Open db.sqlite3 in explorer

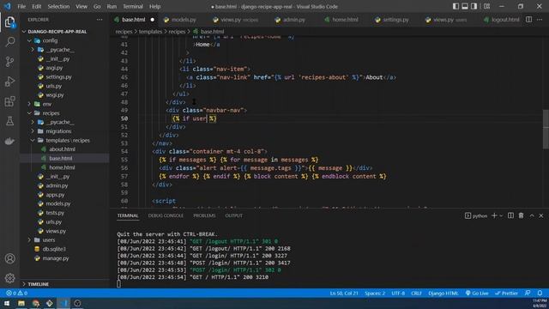point(54,249)
